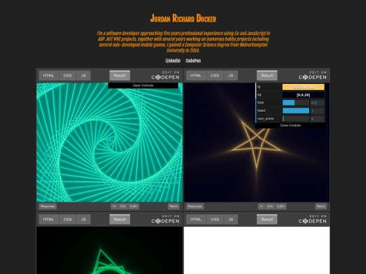366x274 pixels.
Task: Adjust the num_points slider bar
Action: point(296,118)
